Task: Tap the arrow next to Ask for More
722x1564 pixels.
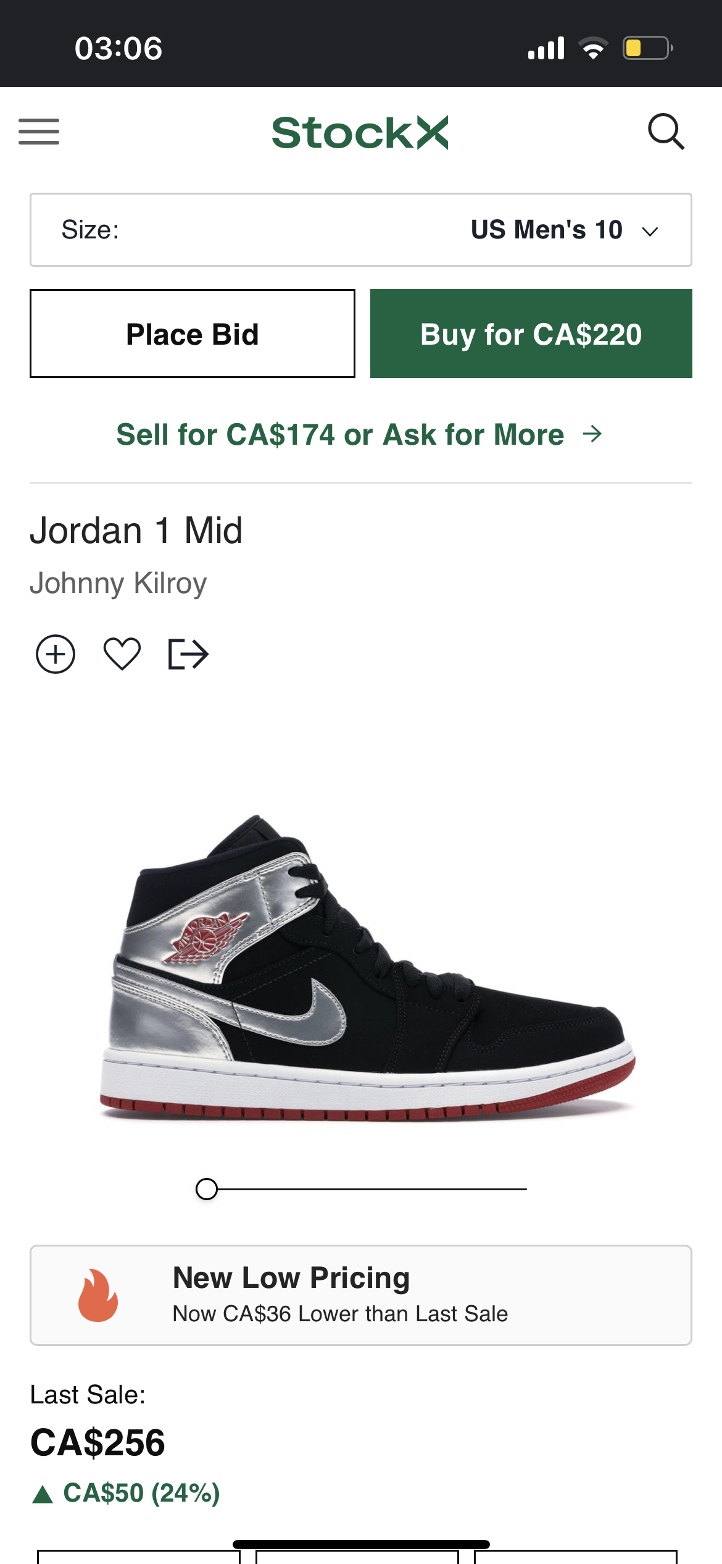Action: pos(592,434)
